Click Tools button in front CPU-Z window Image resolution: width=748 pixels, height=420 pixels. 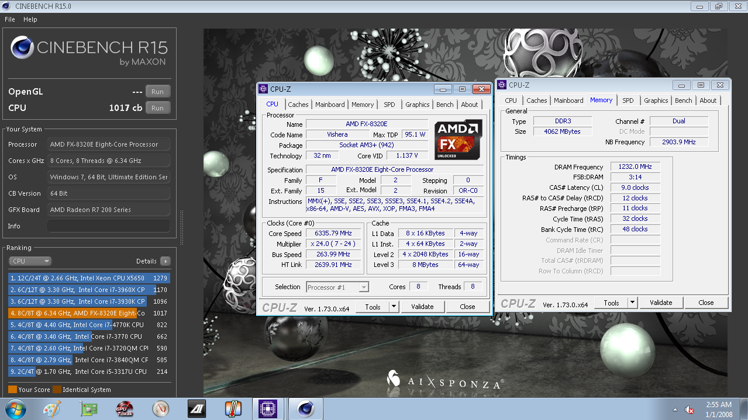coord(373,307)
